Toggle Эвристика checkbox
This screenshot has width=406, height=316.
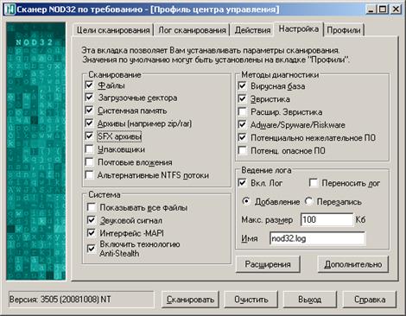[x=243, y=98]
